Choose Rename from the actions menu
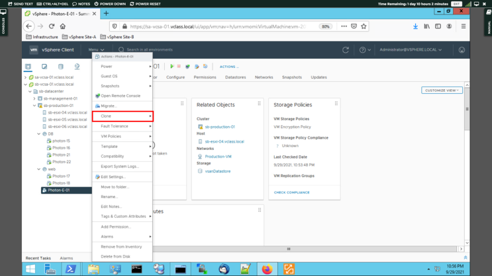This screenshot has width=492, height=276. 123,197
